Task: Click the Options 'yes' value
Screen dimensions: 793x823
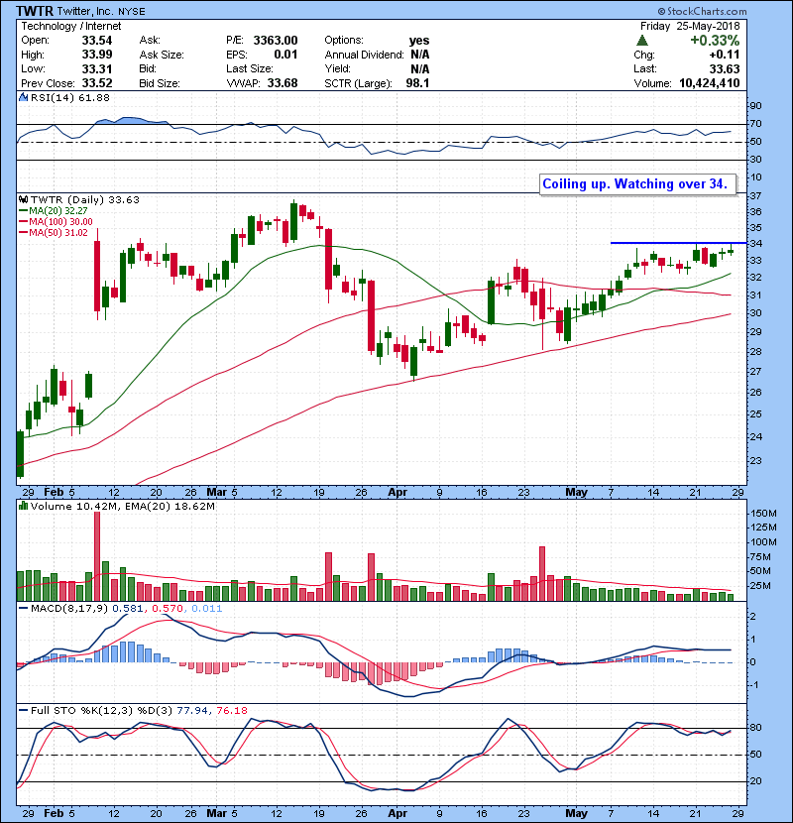Action: [x=419, y=41]
